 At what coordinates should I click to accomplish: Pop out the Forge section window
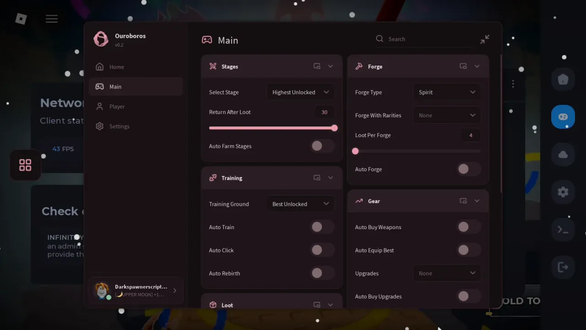tap(463, 66)
